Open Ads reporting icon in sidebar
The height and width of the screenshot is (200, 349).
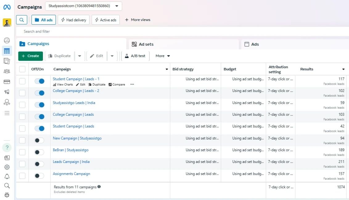click(x=7, y=61)
